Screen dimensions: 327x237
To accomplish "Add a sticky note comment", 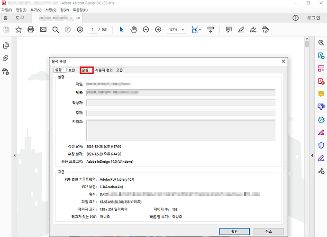I will click(229, 29).
